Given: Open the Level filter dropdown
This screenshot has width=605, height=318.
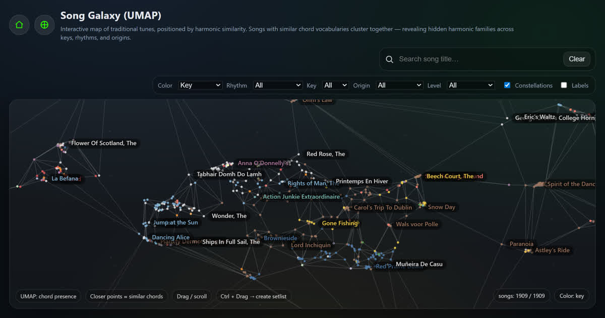Looking at the screenshot, I should point(470,85).
